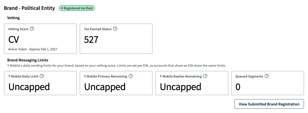This screenshot has height=113, width=308.
Task: Click the Registered Verified status badge text
Action: coord(78,8)
